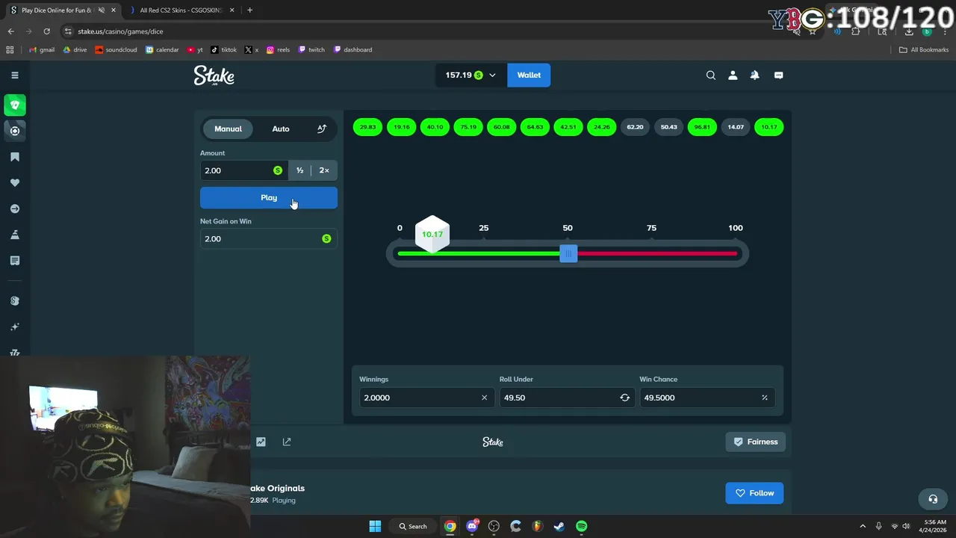Open the bookmark icon in the sidebar
956x538 pixels.
click(x=14, y=157)
